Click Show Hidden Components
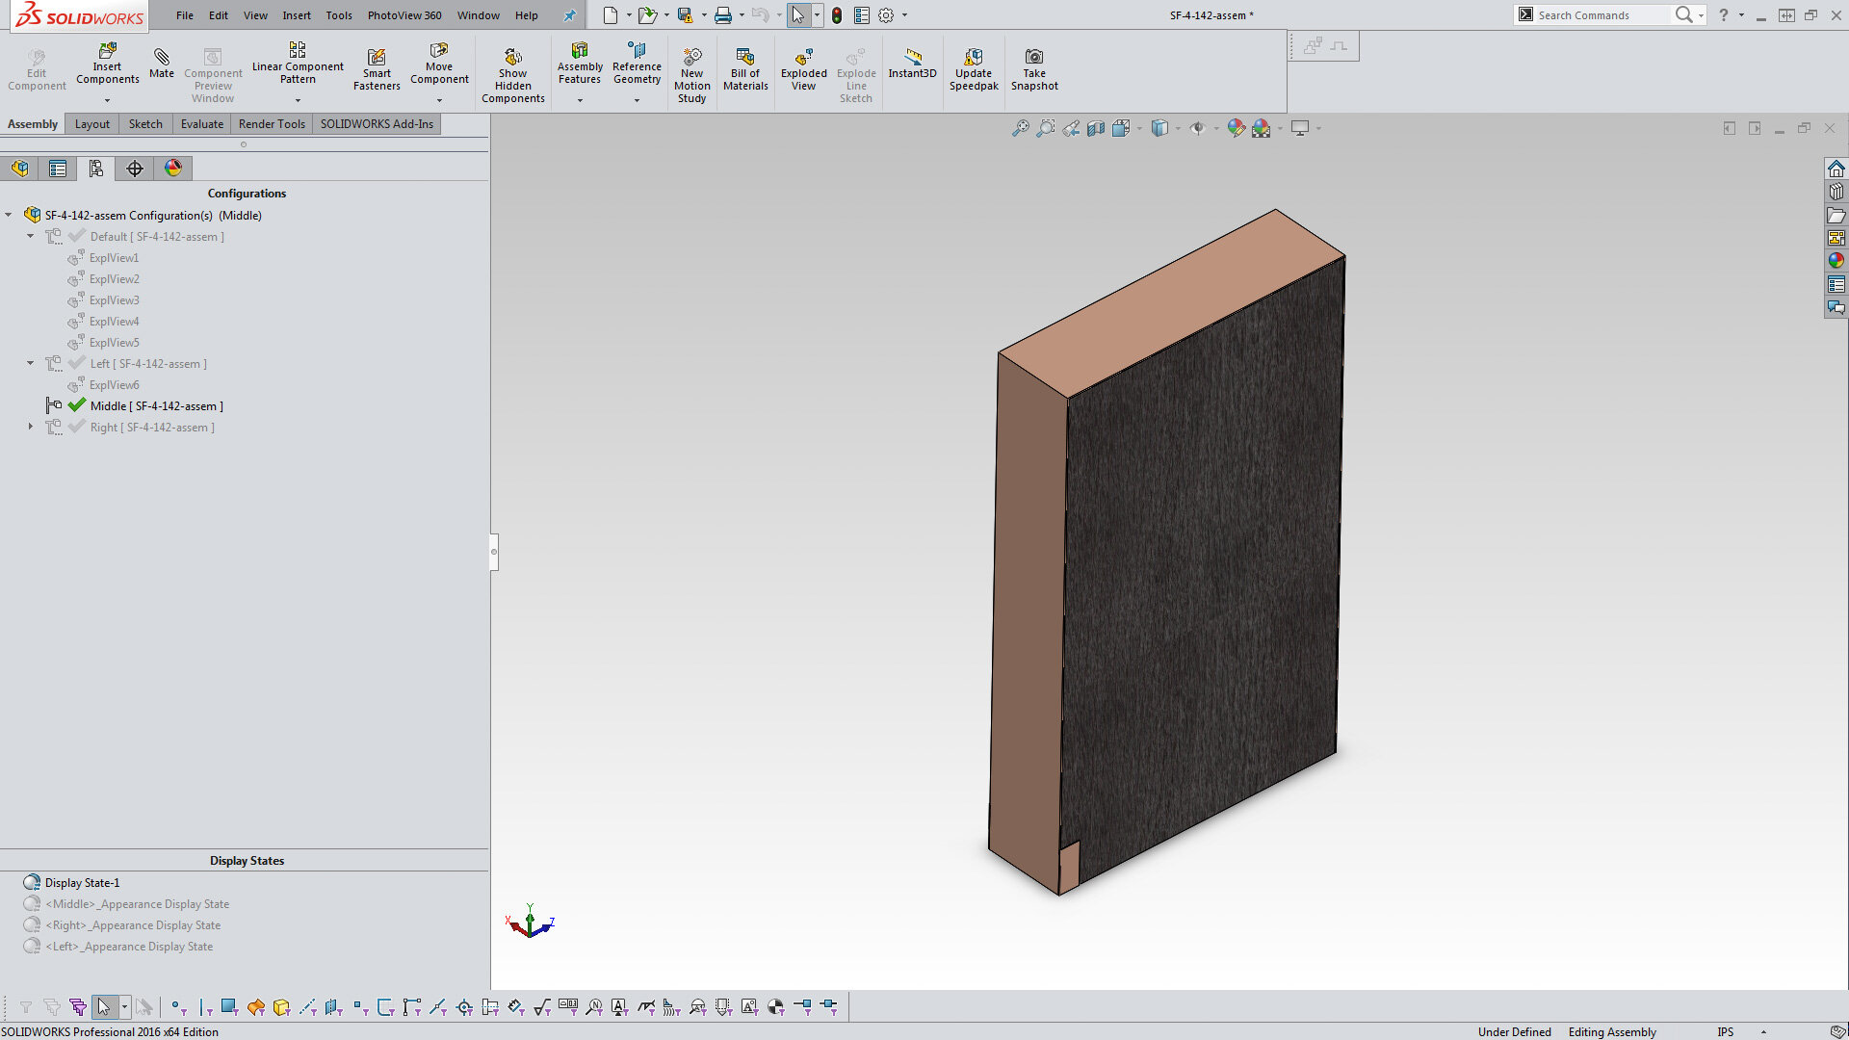 tap(512, 75)
